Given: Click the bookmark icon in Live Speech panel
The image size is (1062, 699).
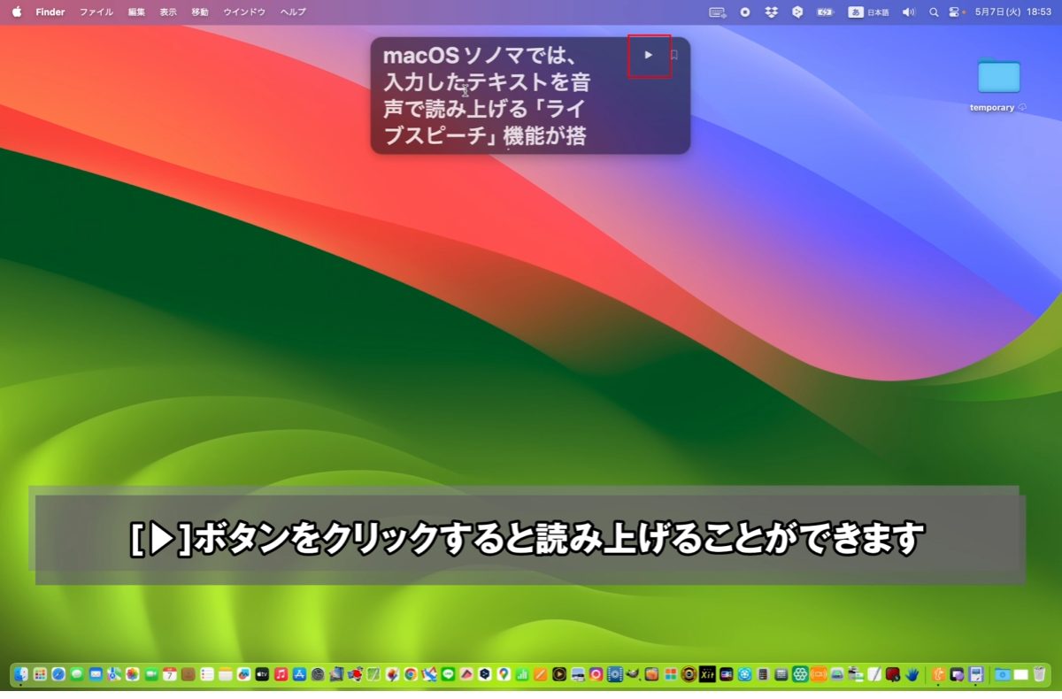Looking at the screenshot, I should point(674,55).
